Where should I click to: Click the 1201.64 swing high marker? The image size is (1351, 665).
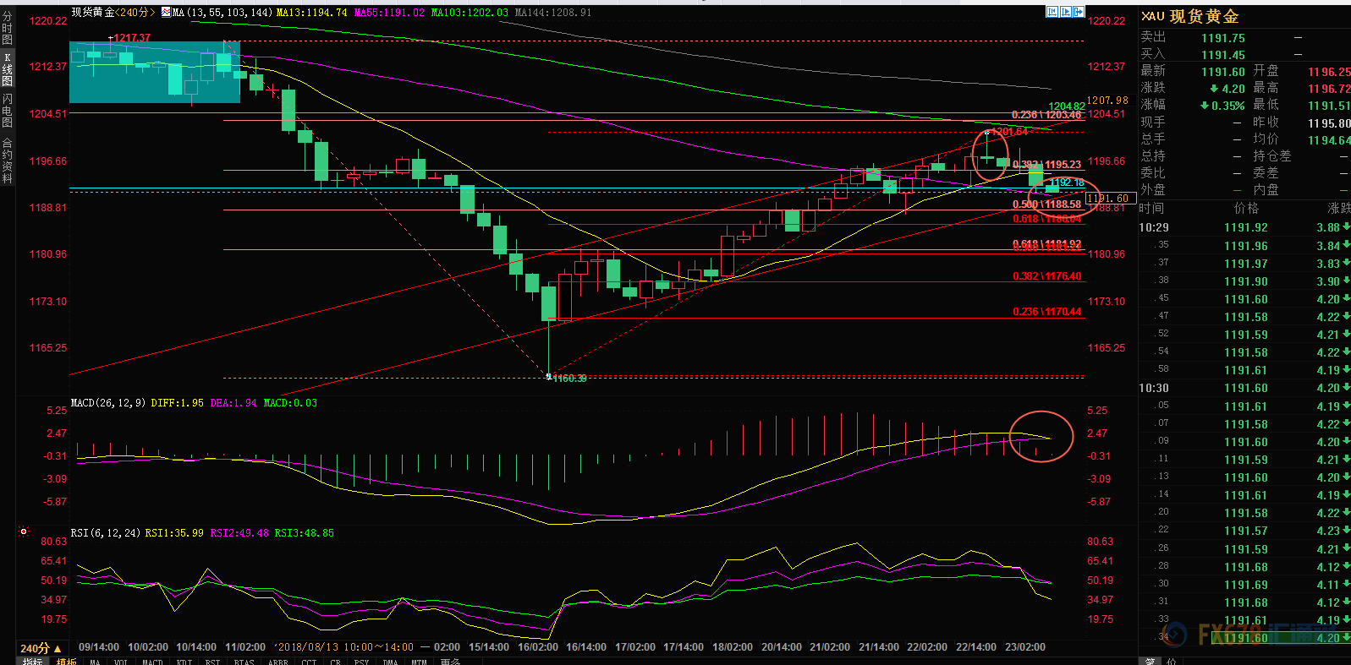[1009, 132]
